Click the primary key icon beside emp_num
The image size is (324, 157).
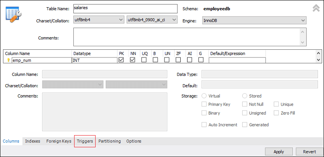9,60
